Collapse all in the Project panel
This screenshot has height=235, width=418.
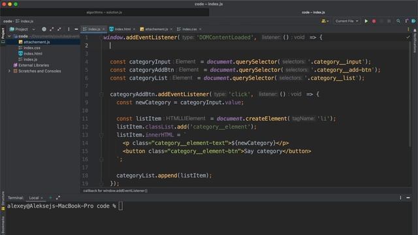59,29
